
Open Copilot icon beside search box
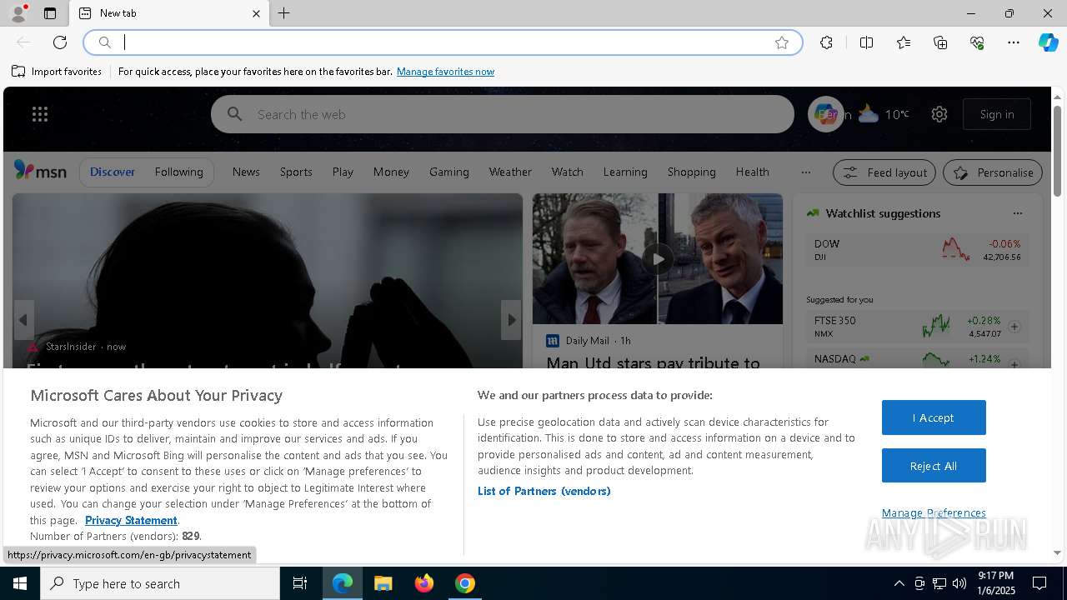825,114
